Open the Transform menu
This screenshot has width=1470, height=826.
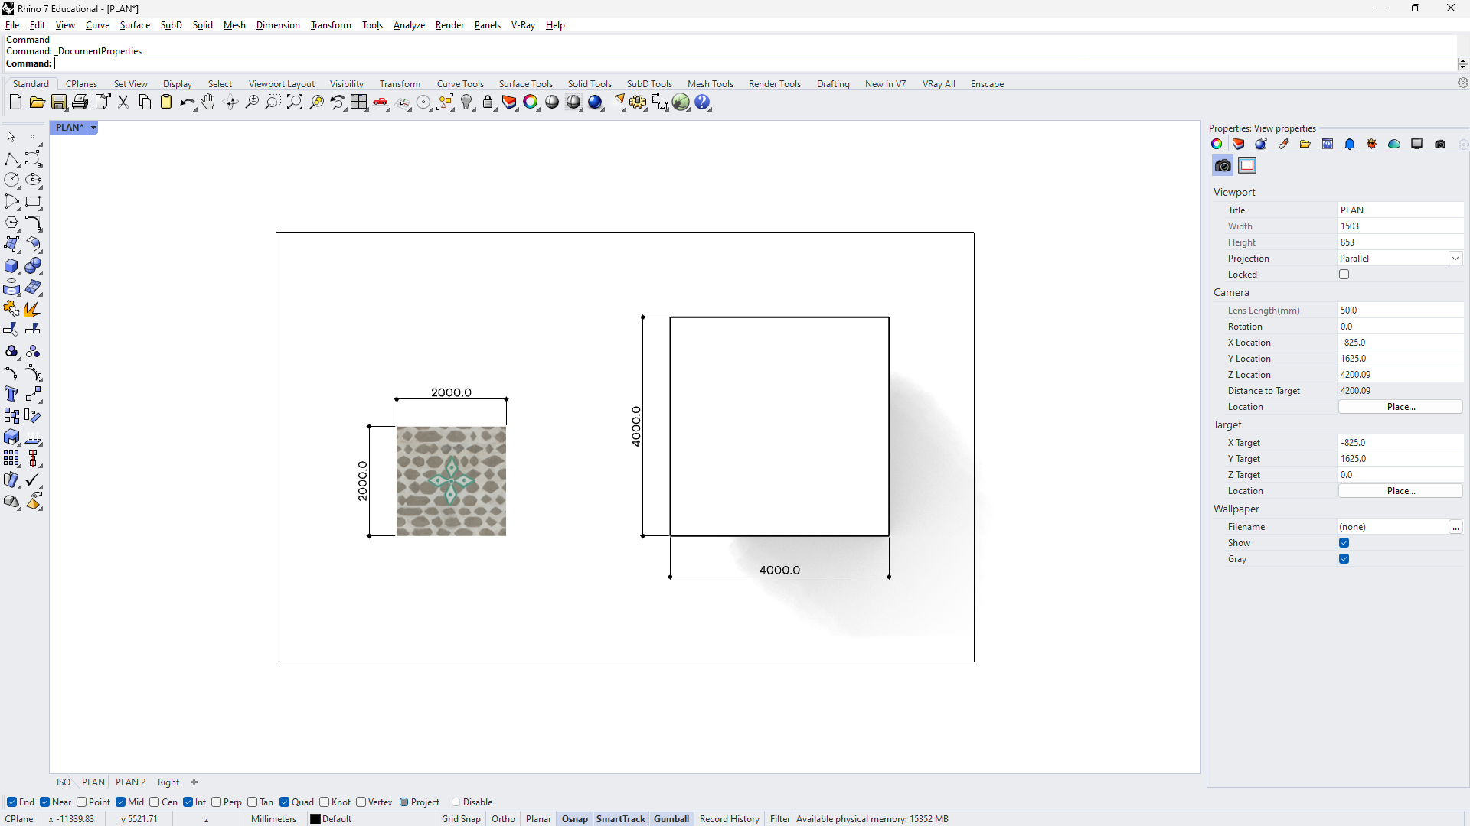coord(331,25)
